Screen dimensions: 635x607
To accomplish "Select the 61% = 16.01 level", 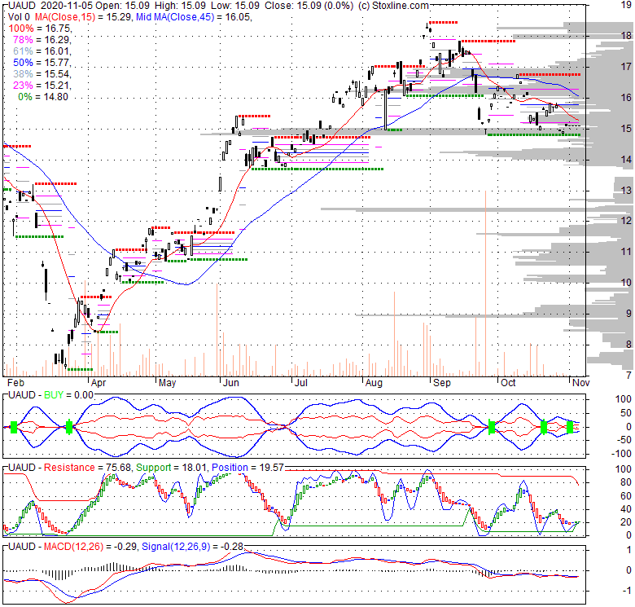I will pyautogui.click(x=42, y=51).
